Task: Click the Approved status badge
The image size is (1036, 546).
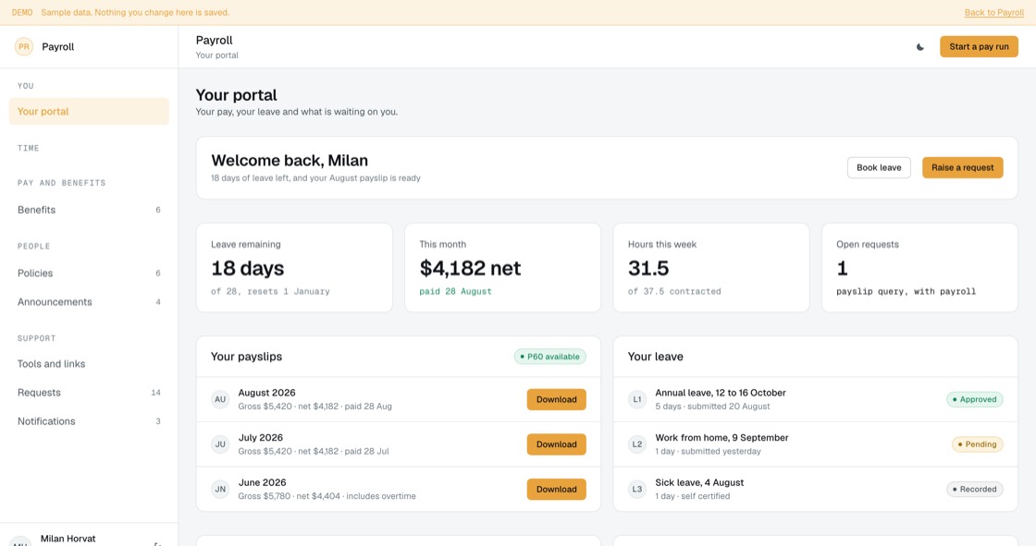Action: click(975, 399)
